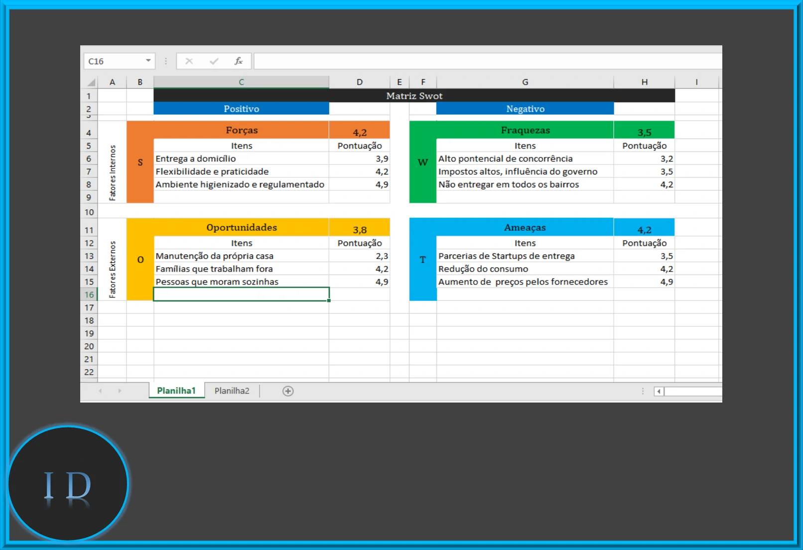Screen dimensions: 803x550
Task: Click cell 'Não entregar em todos os bairros'
Action: click(525, 184)
